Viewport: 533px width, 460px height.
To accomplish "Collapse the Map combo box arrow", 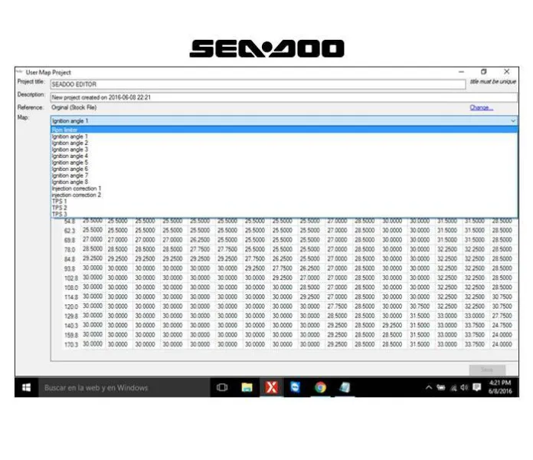I will pyautogui.click(x=512, y=121).
